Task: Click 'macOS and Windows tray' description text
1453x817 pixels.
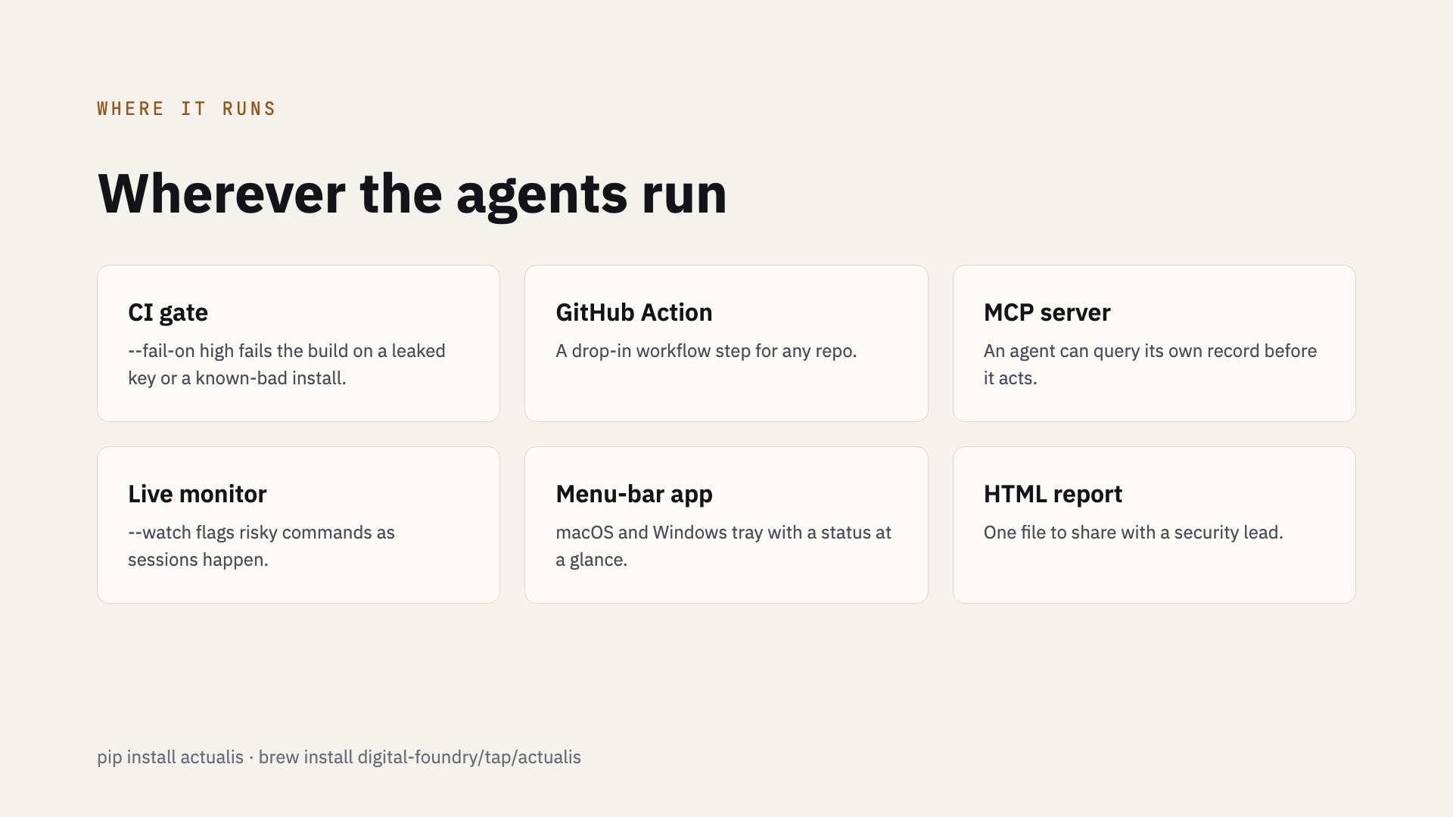Action: pos(723,546)
